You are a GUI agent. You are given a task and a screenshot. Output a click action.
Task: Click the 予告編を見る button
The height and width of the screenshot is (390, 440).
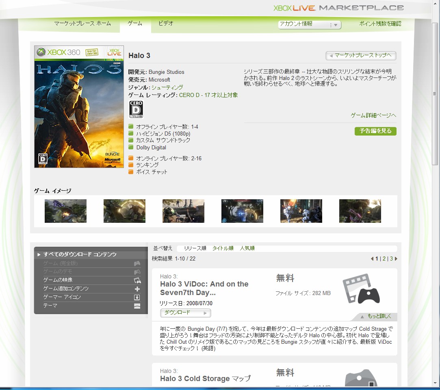coord(375,131)
